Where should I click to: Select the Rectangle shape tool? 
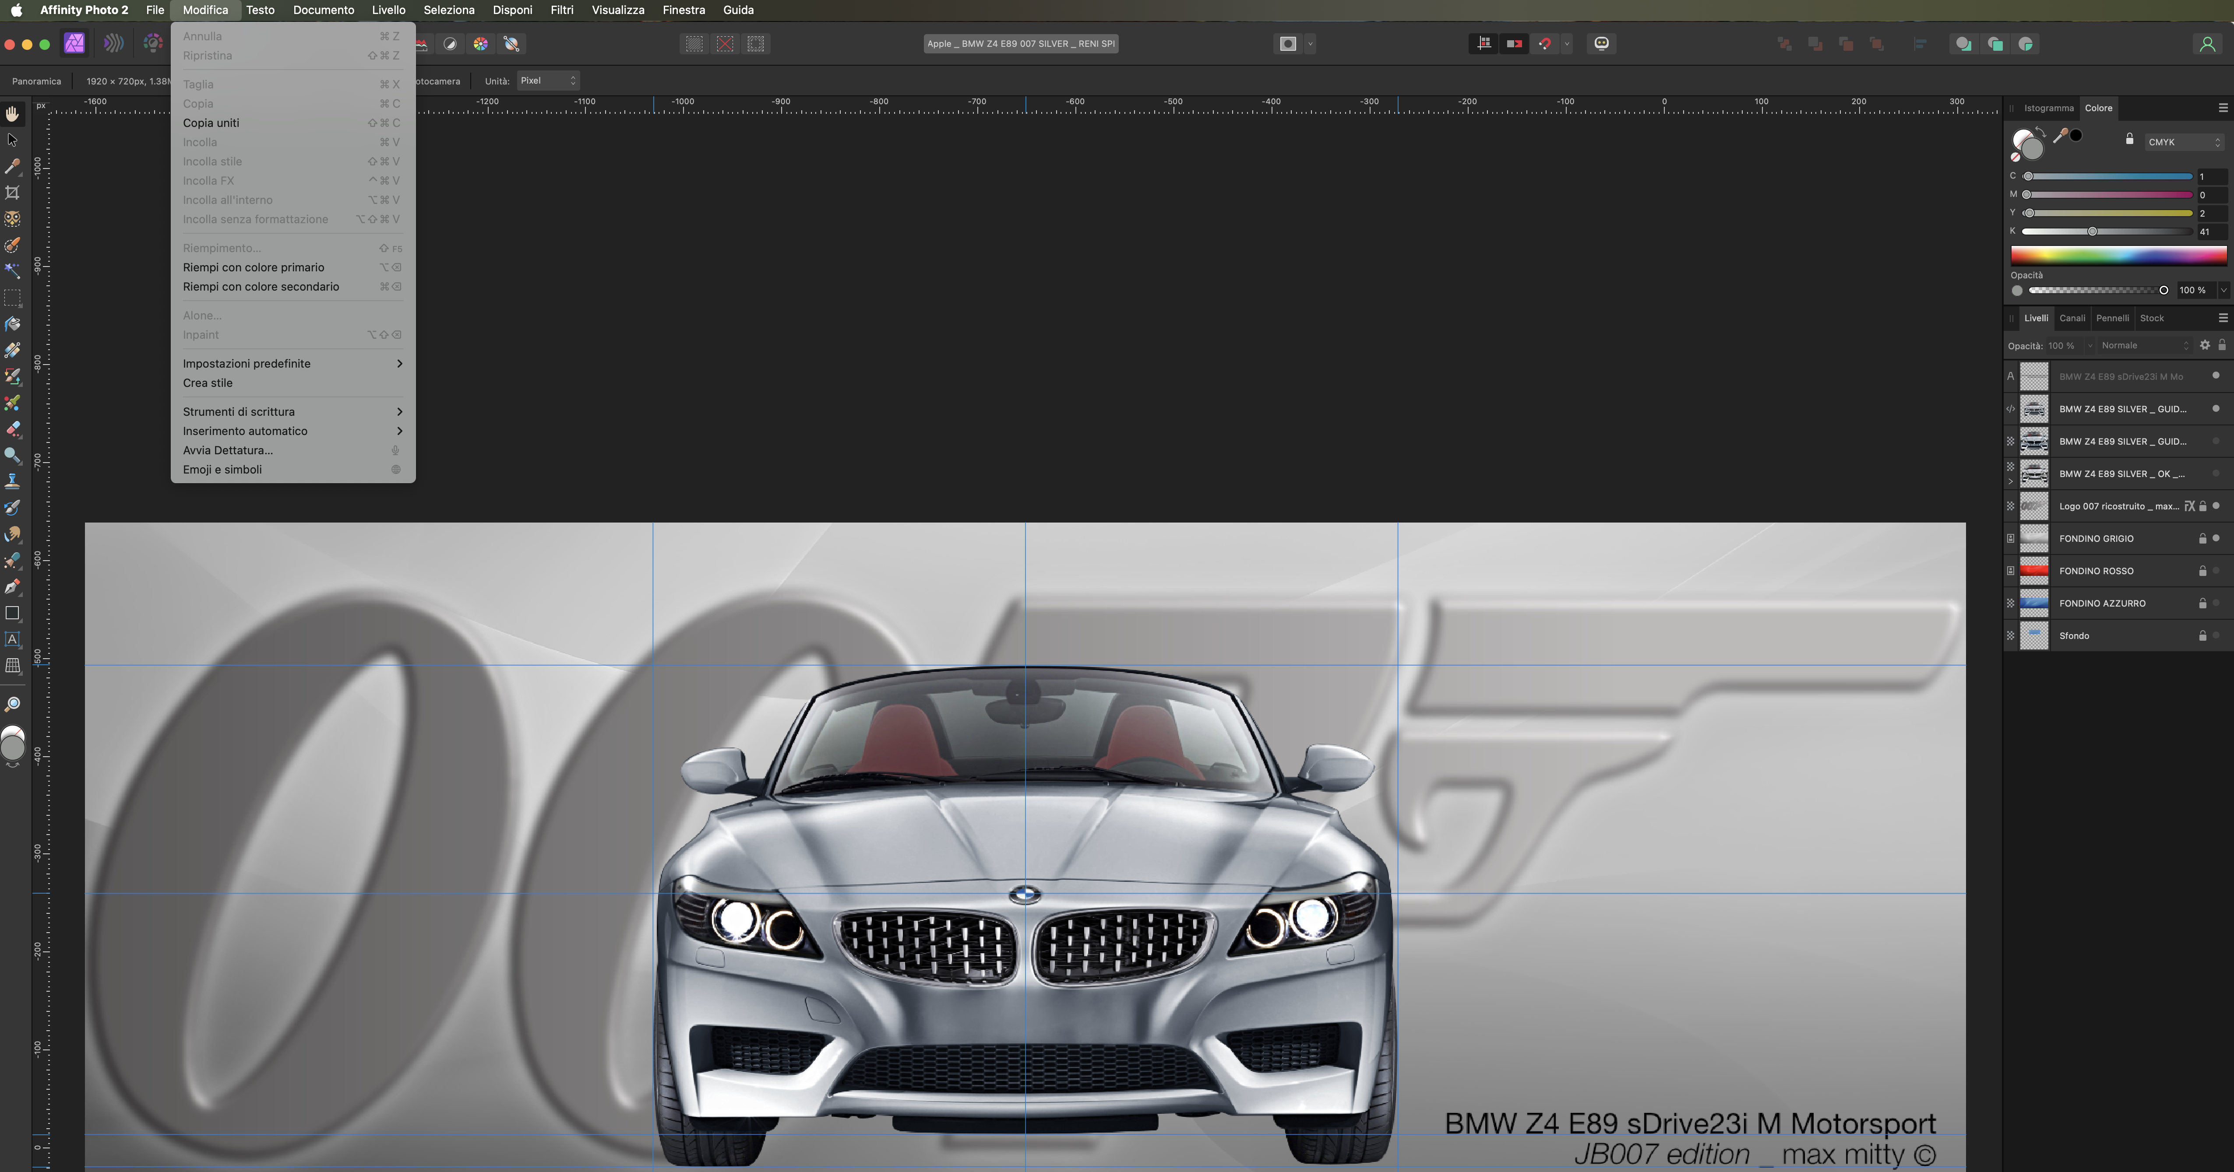click(x=12, y=613)
